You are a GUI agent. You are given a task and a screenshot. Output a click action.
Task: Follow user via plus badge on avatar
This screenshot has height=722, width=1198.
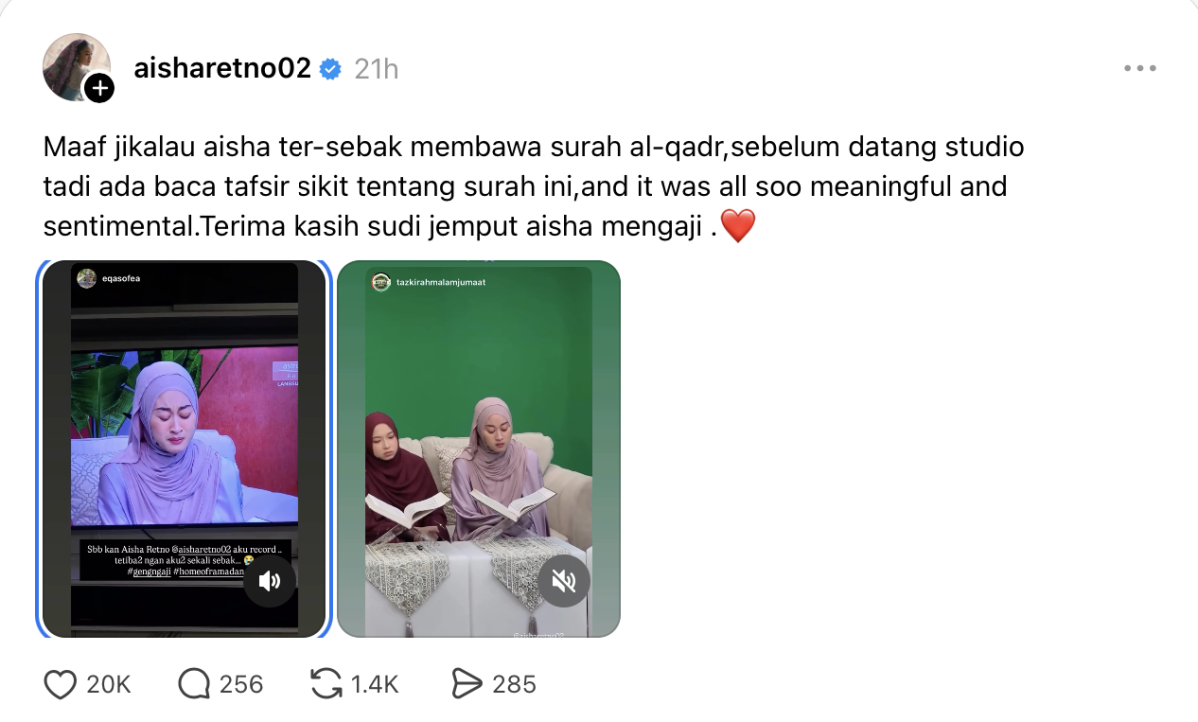[x=98, y=89]
